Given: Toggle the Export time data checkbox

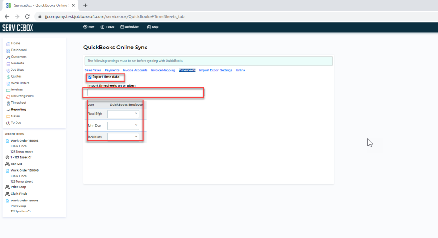Looking at the screenshot, I should coord(90,77).
